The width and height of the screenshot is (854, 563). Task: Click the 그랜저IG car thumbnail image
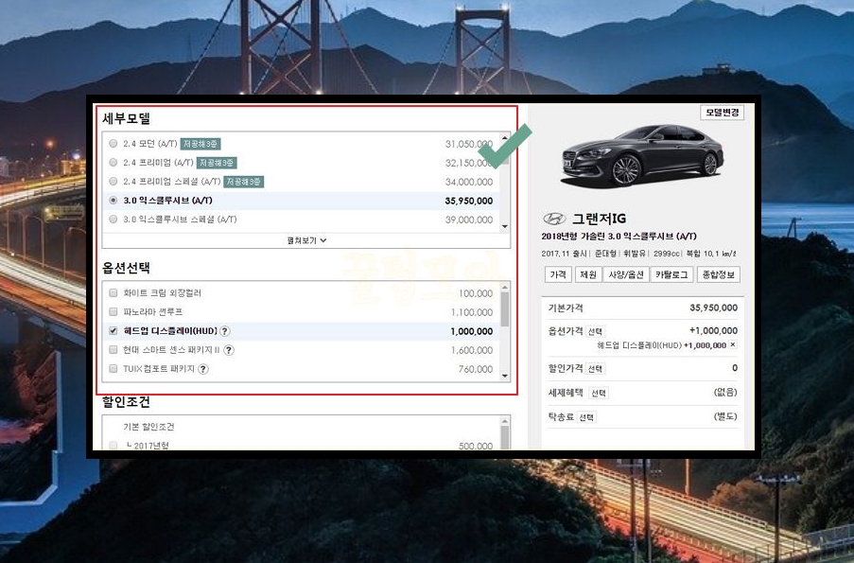pyautogui.click(x=643, y=155)
